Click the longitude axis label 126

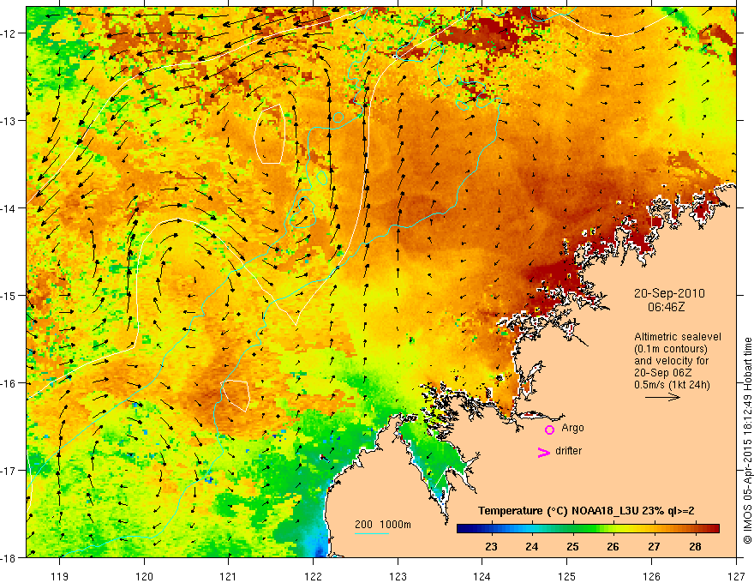[651, 576]
